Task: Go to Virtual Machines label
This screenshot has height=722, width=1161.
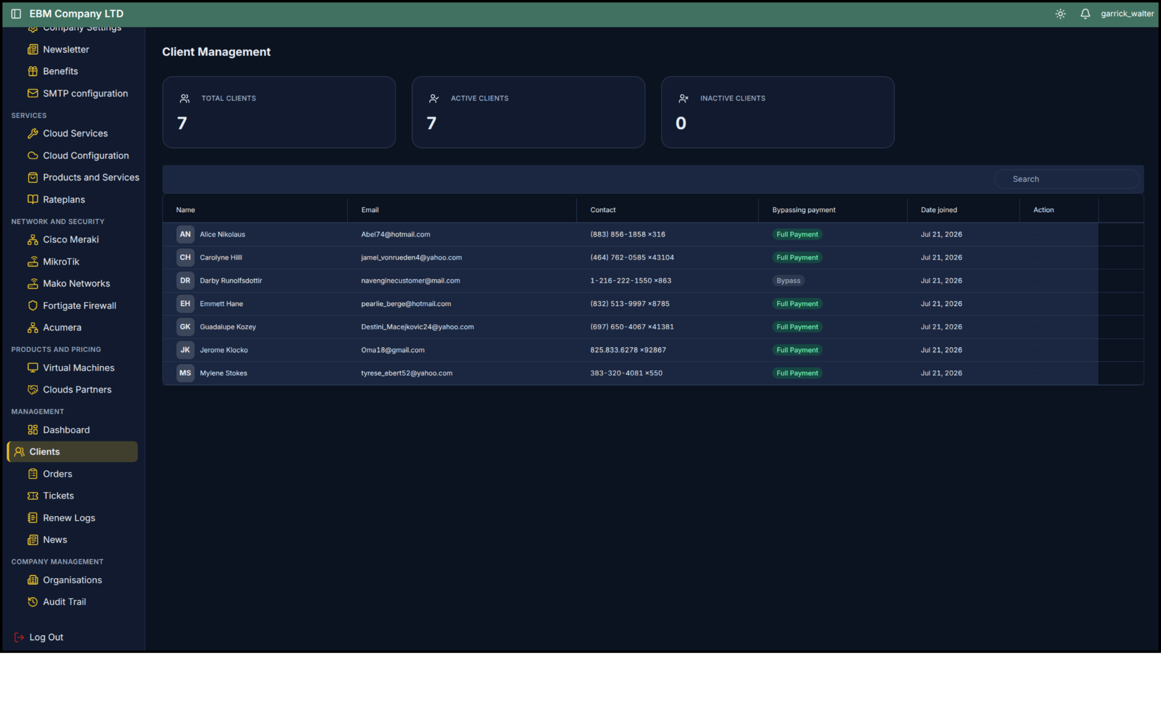Action: tap(79, 368)
